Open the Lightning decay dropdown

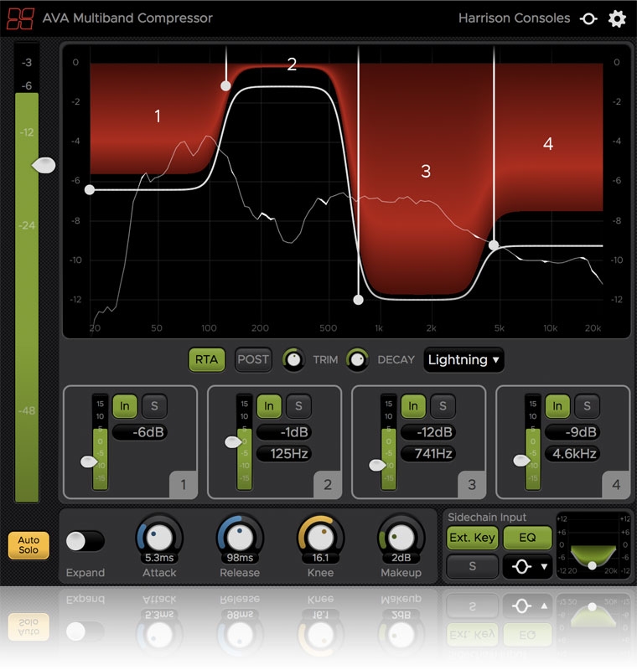tap(464, 359)
